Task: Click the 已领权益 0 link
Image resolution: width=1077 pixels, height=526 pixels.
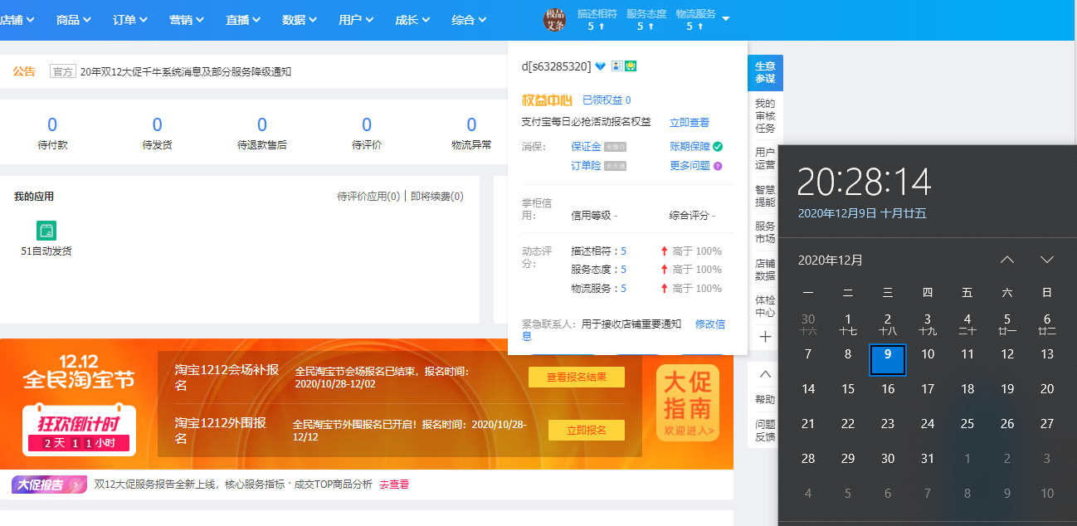Action: tap(607, 100)
